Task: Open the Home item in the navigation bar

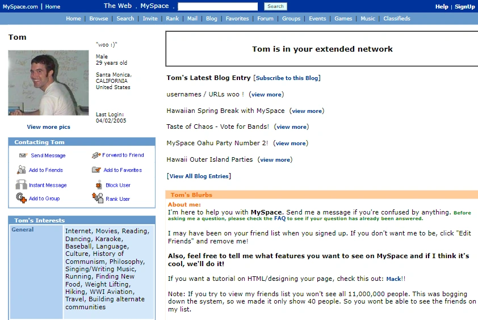Action: click(73, 19)
